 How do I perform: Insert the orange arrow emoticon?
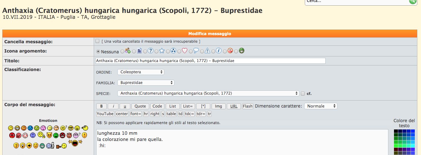[29, 146]
